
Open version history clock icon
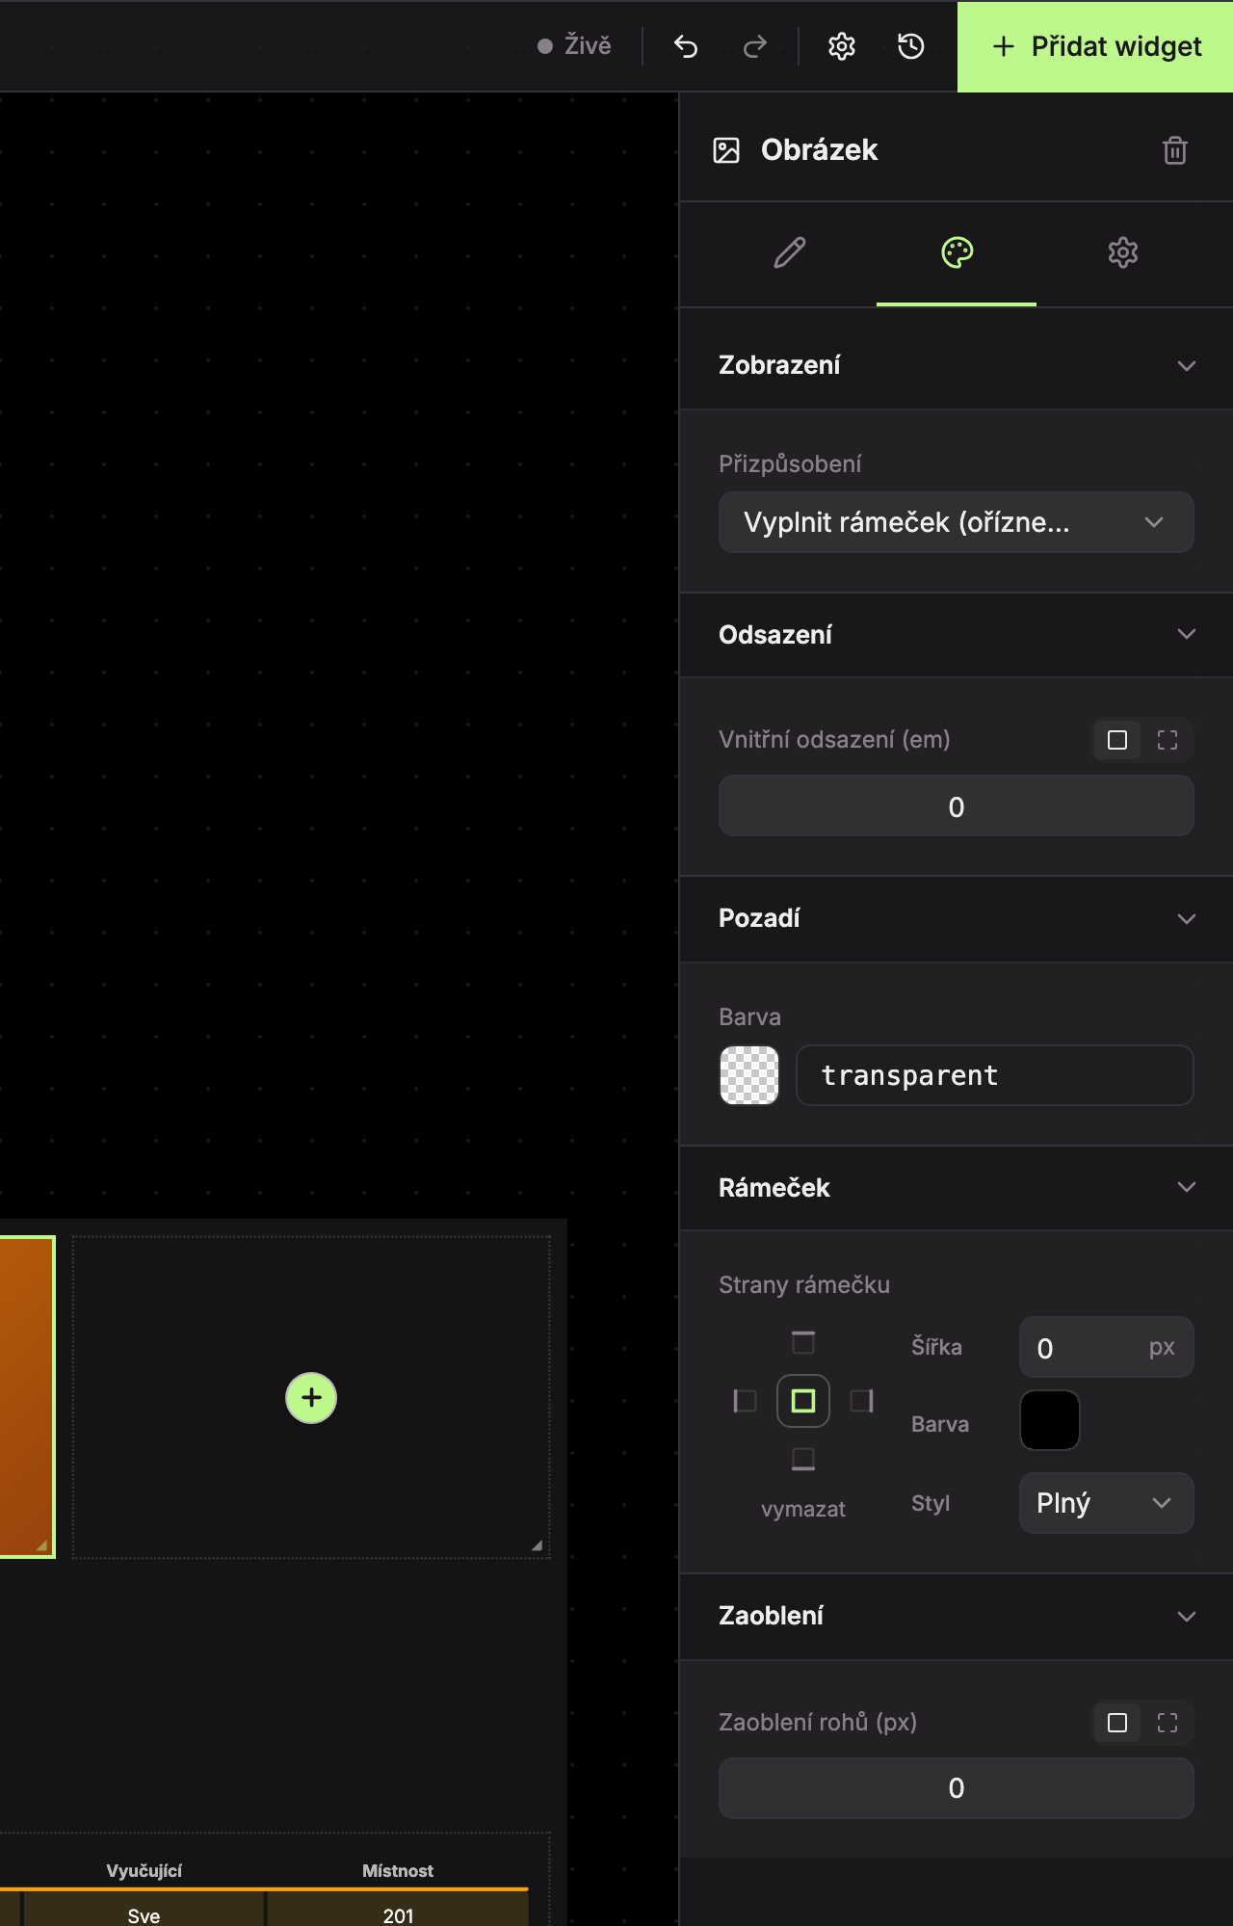tap(911, 46)
